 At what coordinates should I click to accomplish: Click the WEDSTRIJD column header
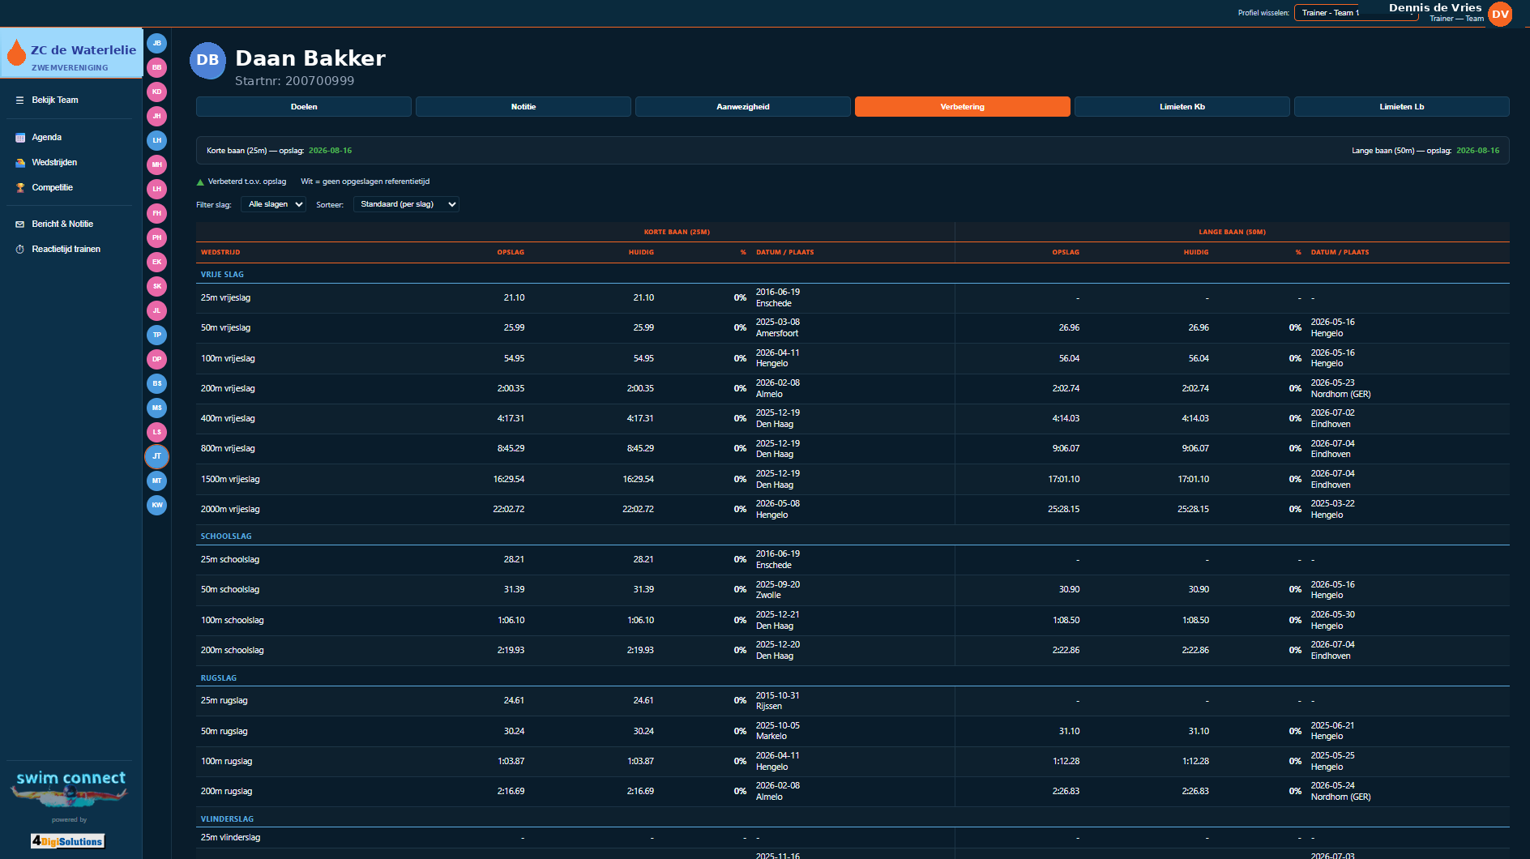coord(220,253)
